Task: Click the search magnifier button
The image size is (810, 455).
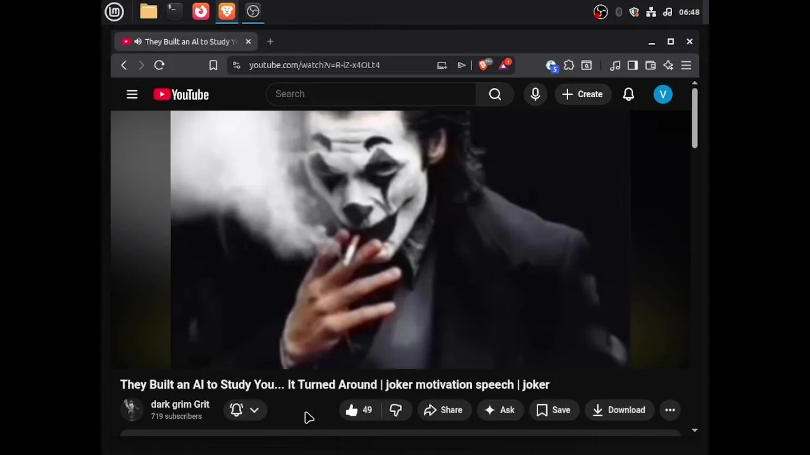Action: pyautogui.click(x=495, y=94)
